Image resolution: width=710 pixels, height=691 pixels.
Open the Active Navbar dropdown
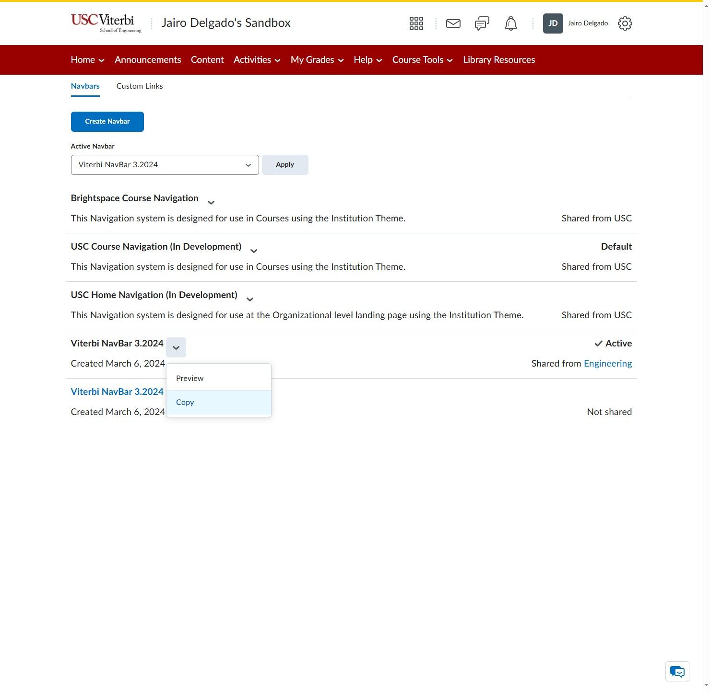[165, 165]
